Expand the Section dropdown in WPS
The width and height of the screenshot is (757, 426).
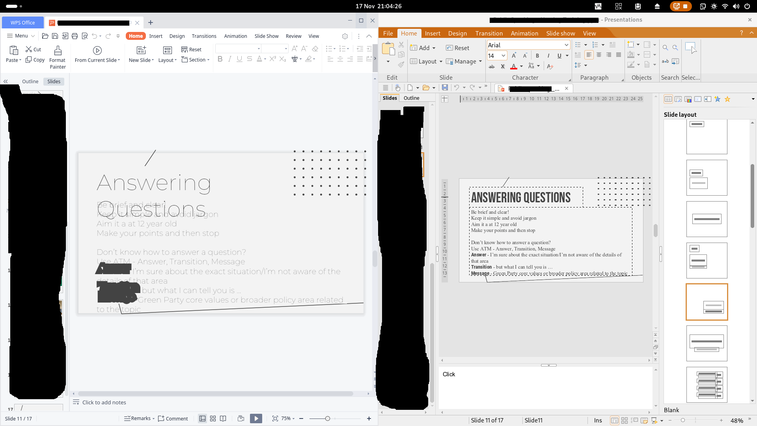click(x=208, y=60)
